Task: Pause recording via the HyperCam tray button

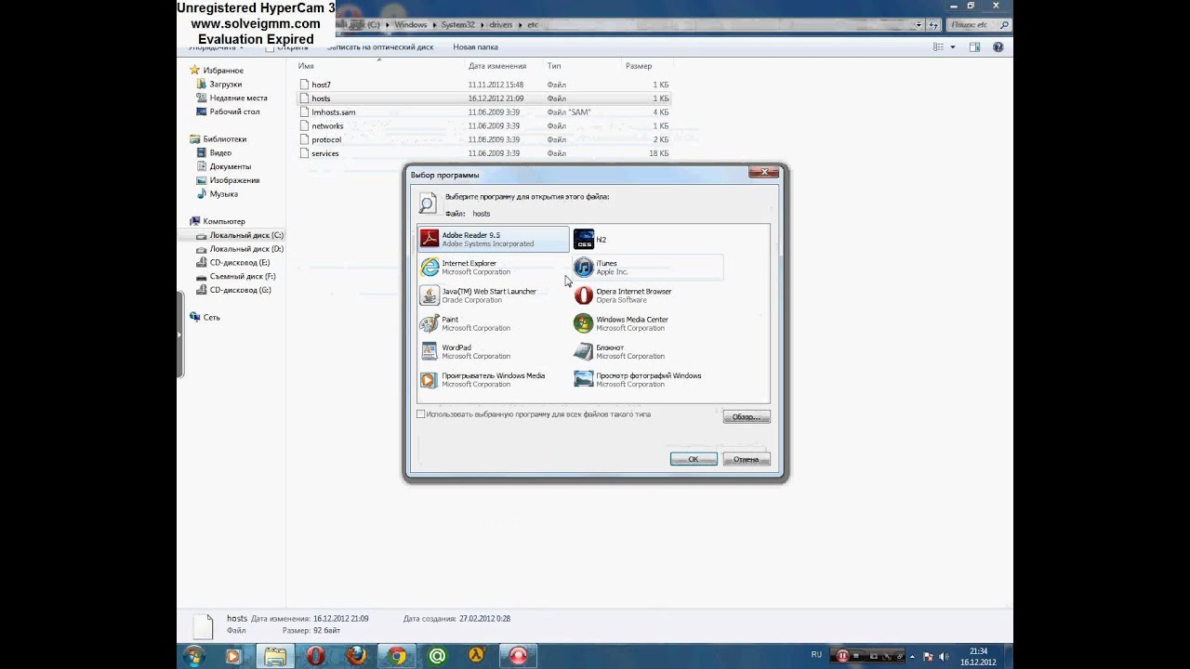Action: pyautogui.click(x=843, y=656)
